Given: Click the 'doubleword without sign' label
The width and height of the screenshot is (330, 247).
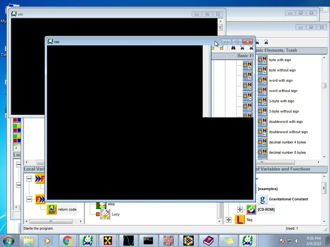Looking at the screenshot, I should (288, 132).
